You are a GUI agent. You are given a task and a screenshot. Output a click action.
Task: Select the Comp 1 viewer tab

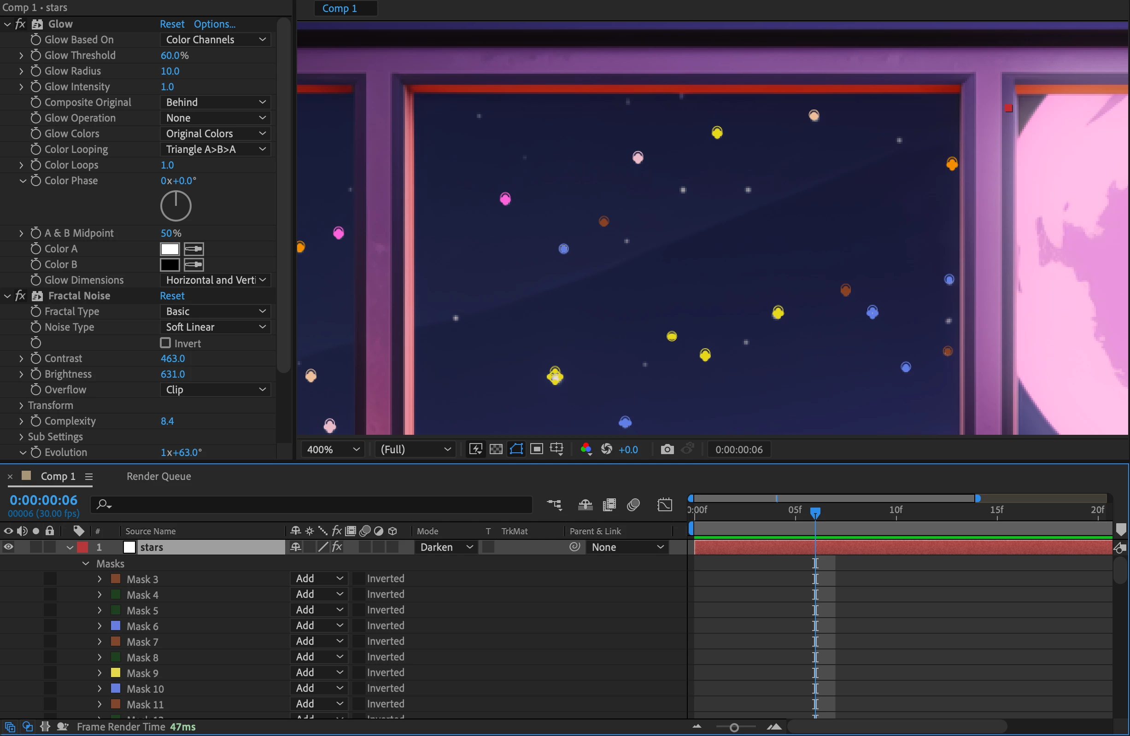pyautogui.click(x=340, y=8)
